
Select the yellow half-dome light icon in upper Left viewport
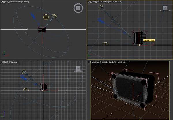[106, 44]
